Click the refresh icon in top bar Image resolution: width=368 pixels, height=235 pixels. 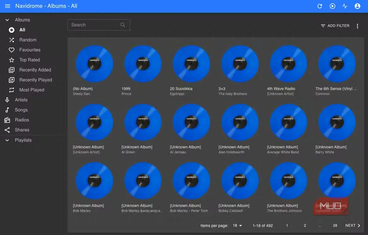click(x=320, y=6)
